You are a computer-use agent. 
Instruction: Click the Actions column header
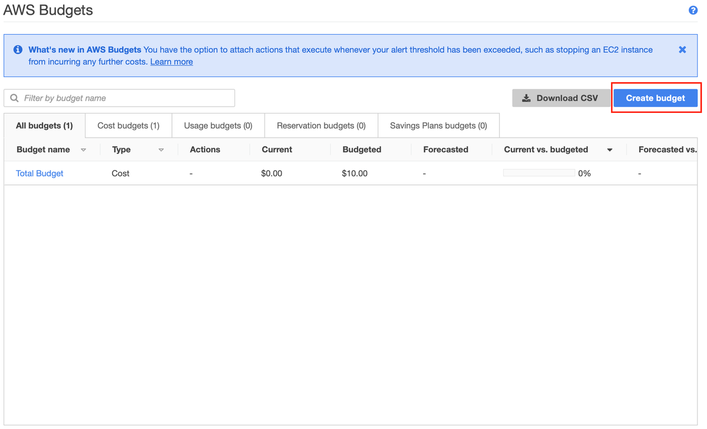point(205,149)
